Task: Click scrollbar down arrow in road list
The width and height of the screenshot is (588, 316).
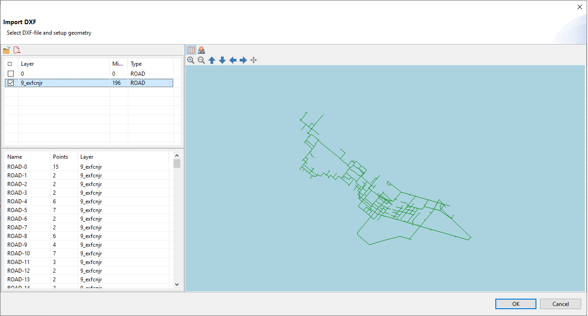Action: click(177, 284)
